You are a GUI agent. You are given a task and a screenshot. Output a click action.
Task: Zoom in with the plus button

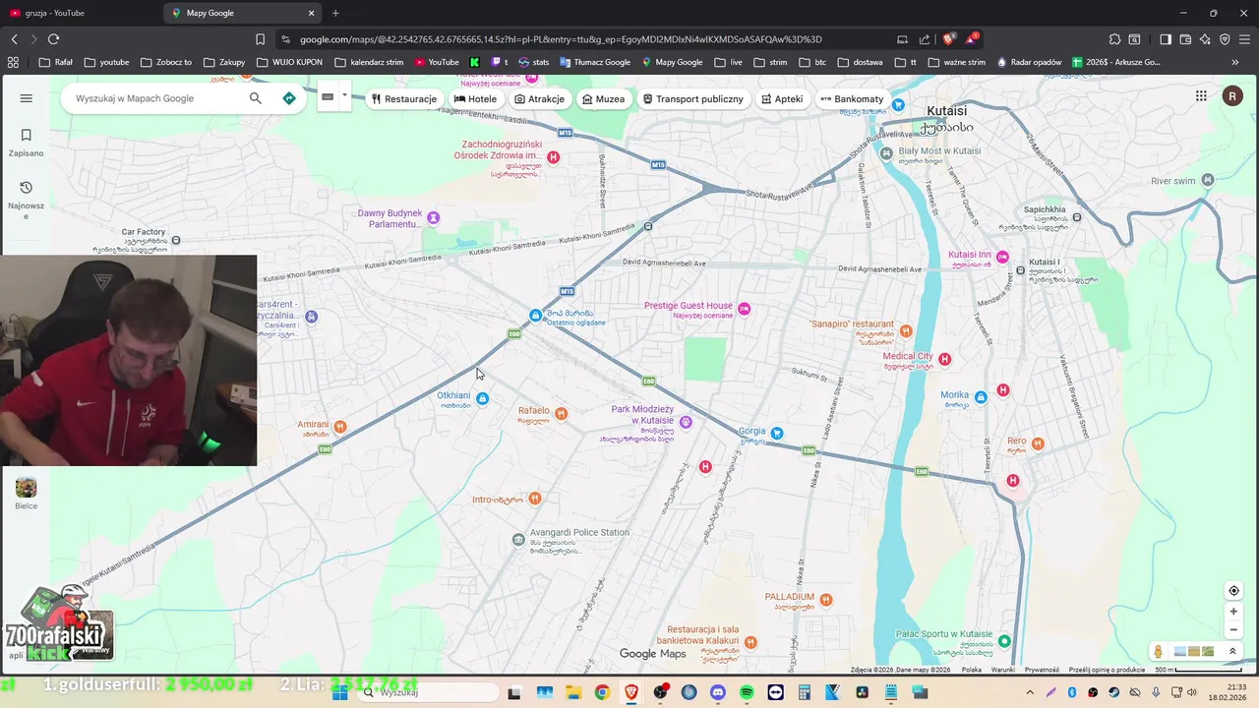click(1233, 612)
